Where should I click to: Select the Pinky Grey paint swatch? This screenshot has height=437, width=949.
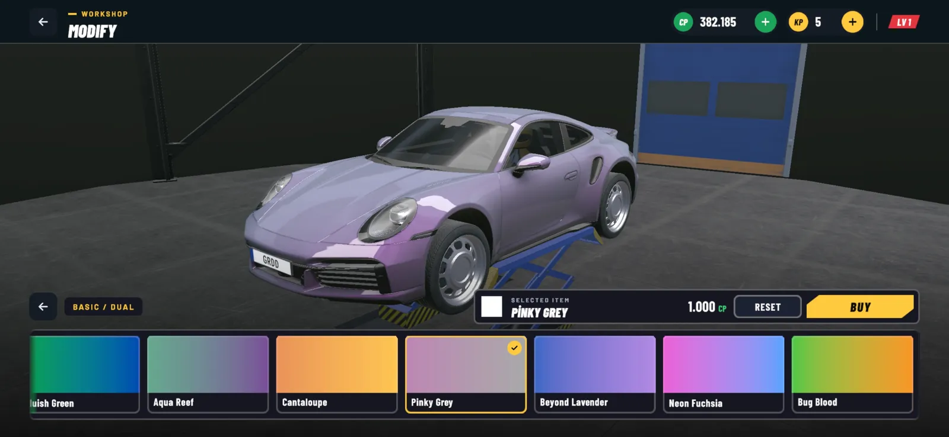pyautogui.click(x=466, y=374)
